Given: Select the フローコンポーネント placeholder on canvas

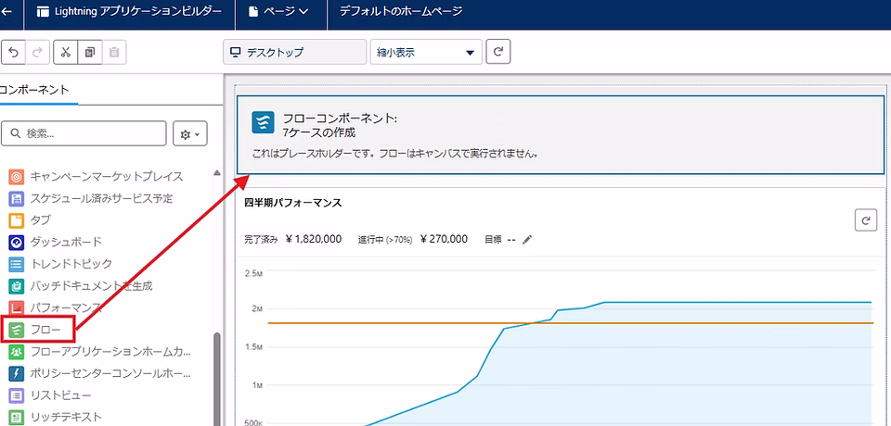Looking at the screenshot, I should click(561, 134).
